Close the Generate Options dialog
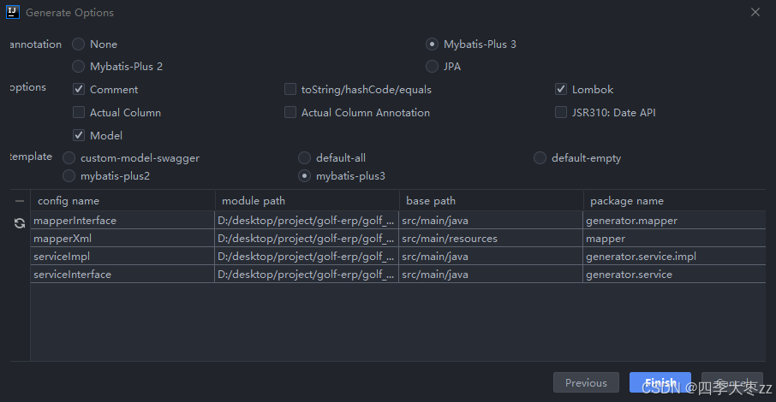 [755, 12]
